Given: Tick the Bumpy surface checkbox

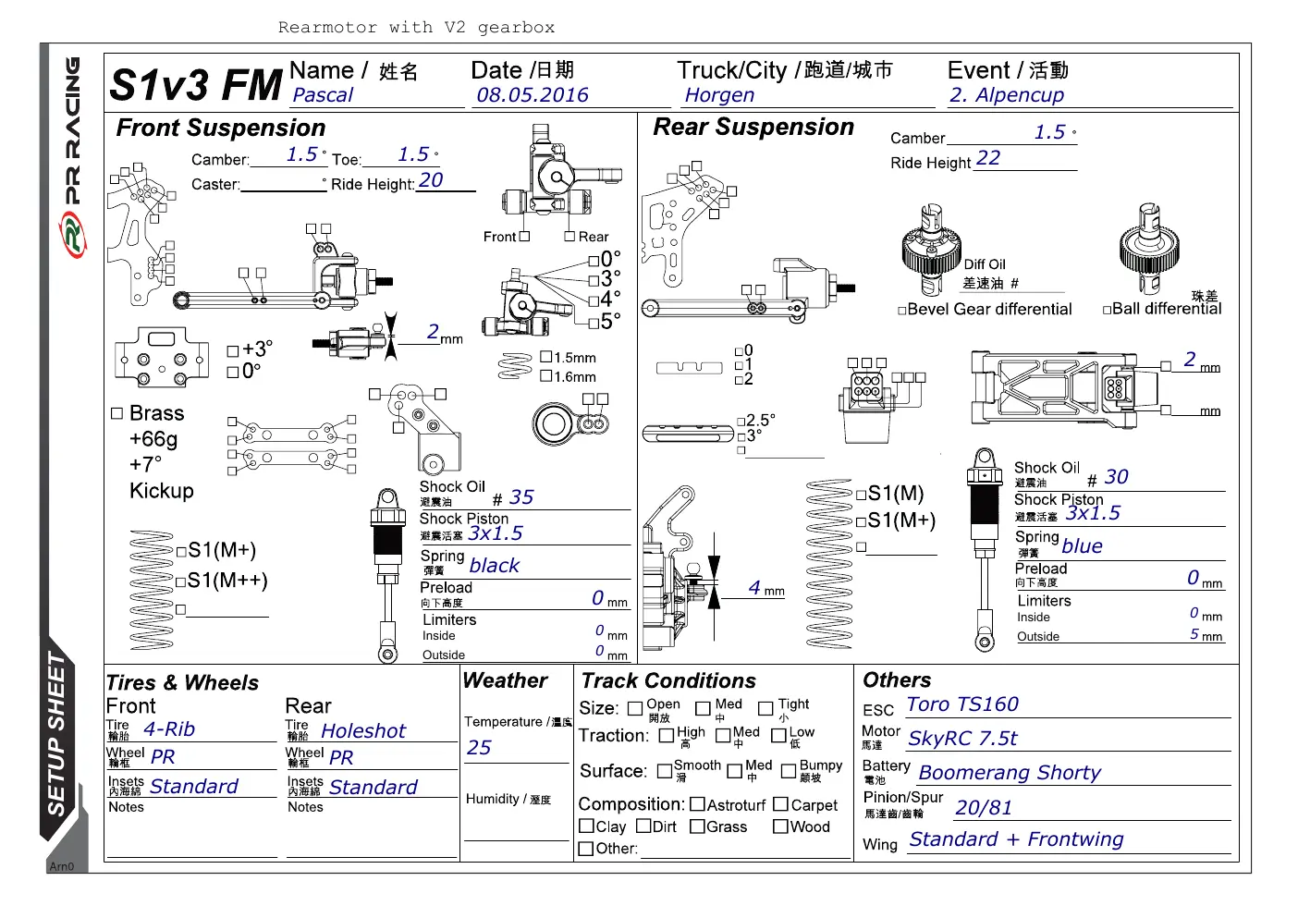Looking at the screenshot, I should (x=789, y=771).
